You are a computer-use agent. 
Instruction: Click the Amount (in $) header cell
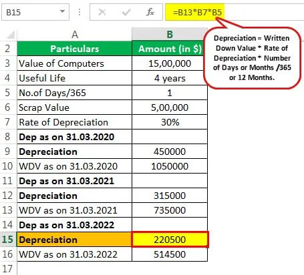(170, 49)
